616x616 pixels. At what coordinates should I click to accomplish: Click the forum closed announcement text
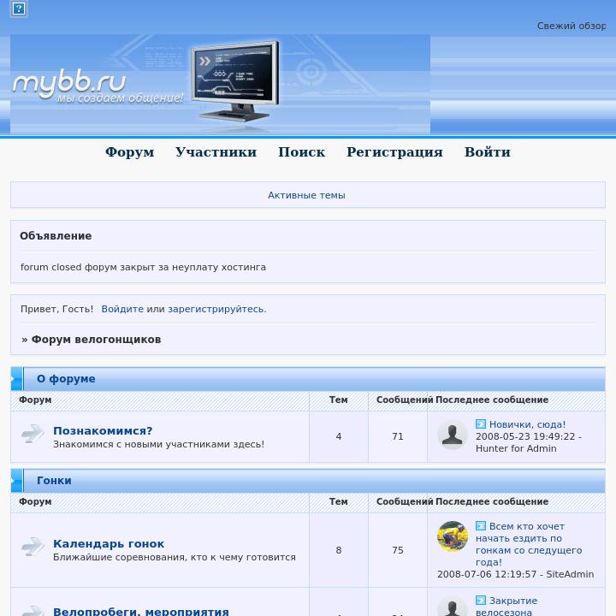pyautogui.click(x=143, y=267)
